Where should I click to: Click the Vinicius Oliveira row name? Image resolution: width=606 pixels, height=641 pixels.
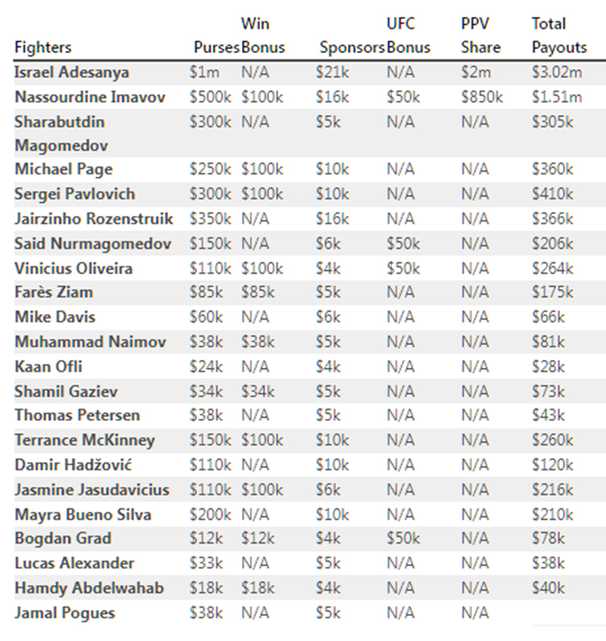pyautogui.click(x=73, y=268)
